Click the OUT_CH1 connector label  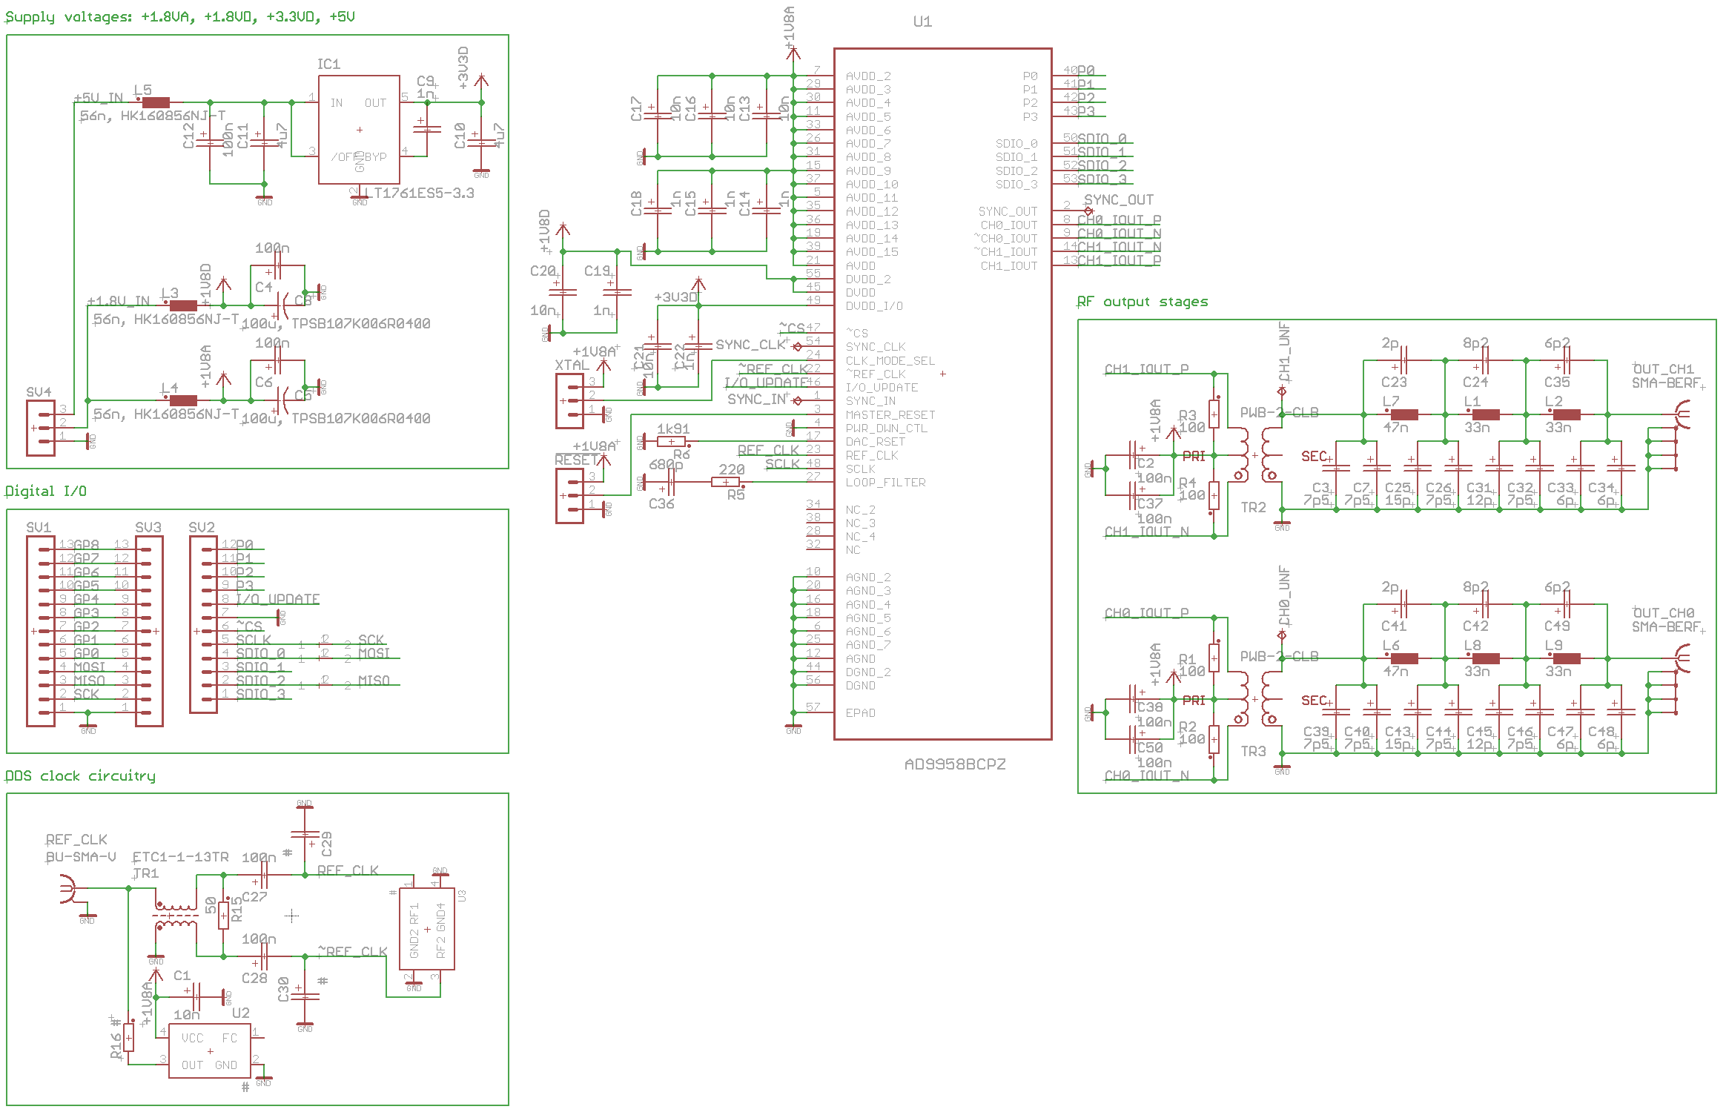[x=1664, y=368]
